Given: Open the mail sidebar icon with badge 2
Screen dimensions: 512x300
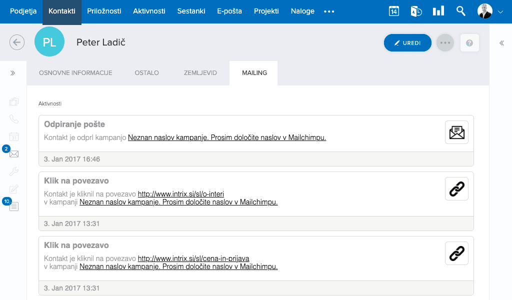Looking at the screenshot, I should coord(13,154).
